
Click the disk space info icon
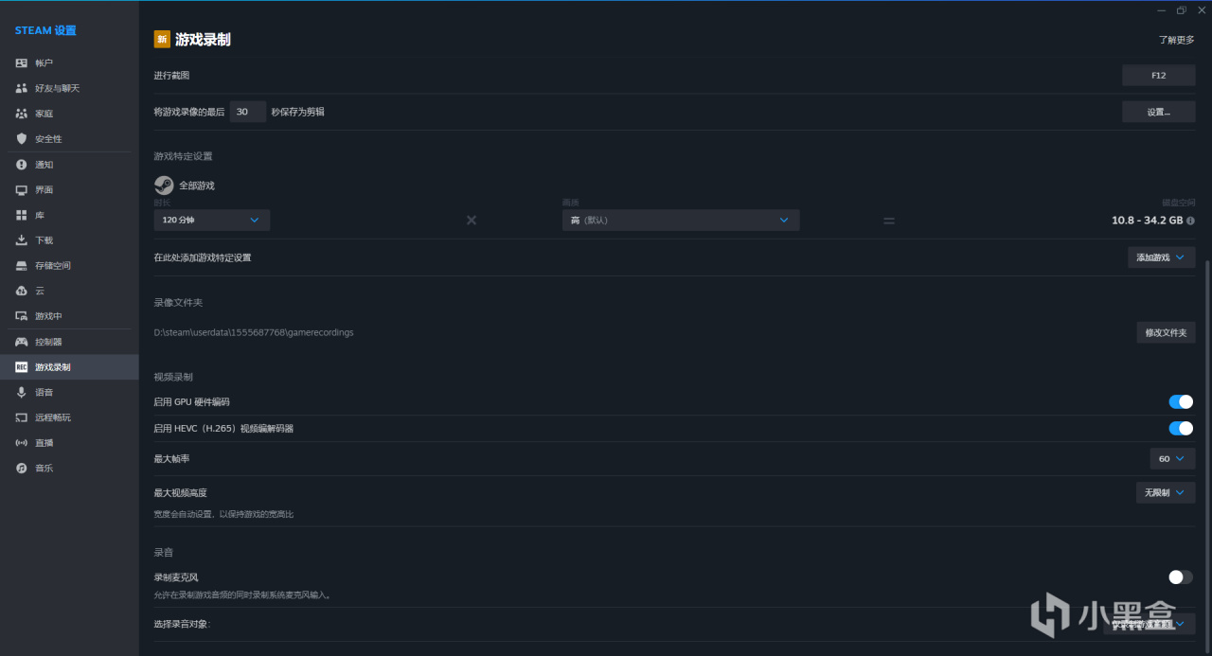click(1190, 221)
